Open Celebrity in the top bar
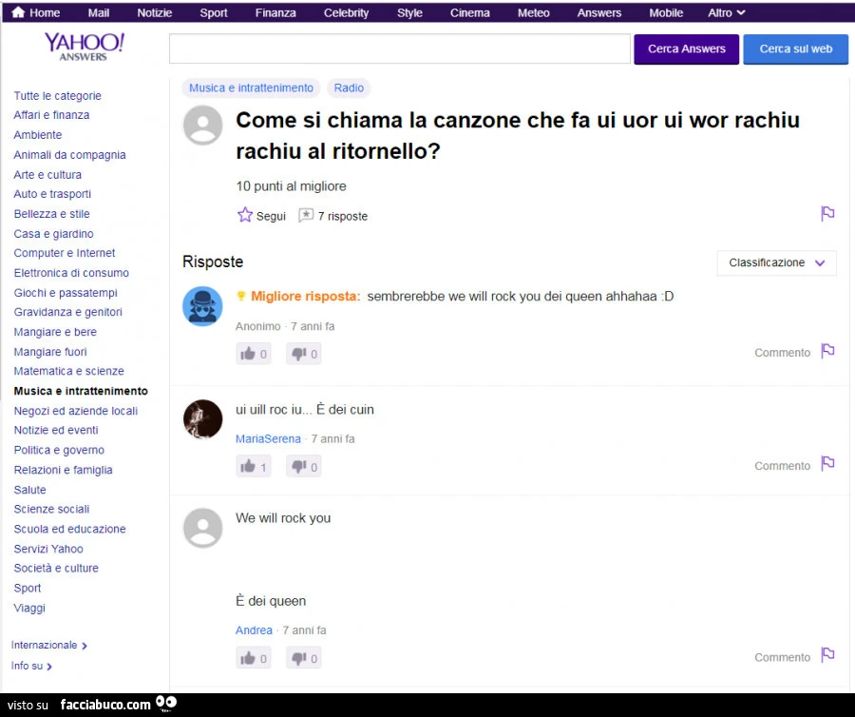Image resolution: width=855 pixels, height=717 pixels. [x=346, y=12]
